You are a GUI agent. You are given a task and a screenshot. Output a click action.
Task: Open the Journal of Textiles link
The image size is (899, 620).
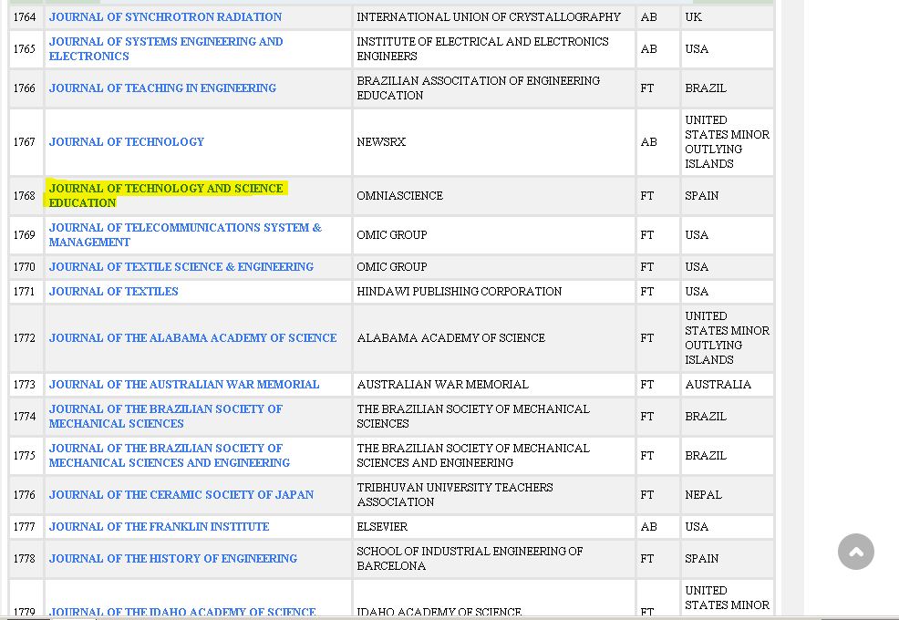[114, 292]
